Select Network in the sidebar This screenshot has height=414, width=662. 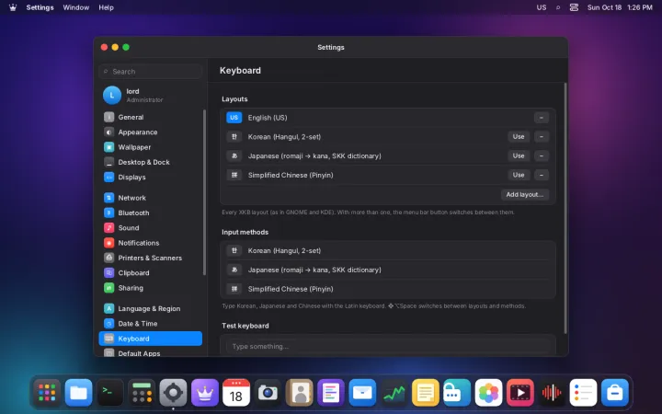[x=150, y=198]
